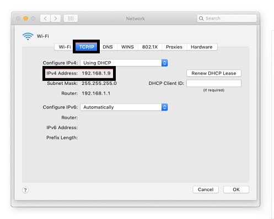Viewport: 274px width, 219px height.
Task: Click into the Search field
Action: click(x=227, y=18)
